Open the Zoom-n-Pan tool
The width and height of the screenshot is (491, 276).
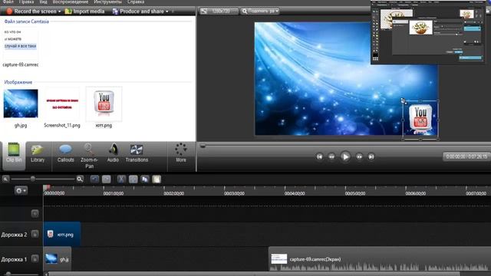pyautogui.click(x=89, y=156)
